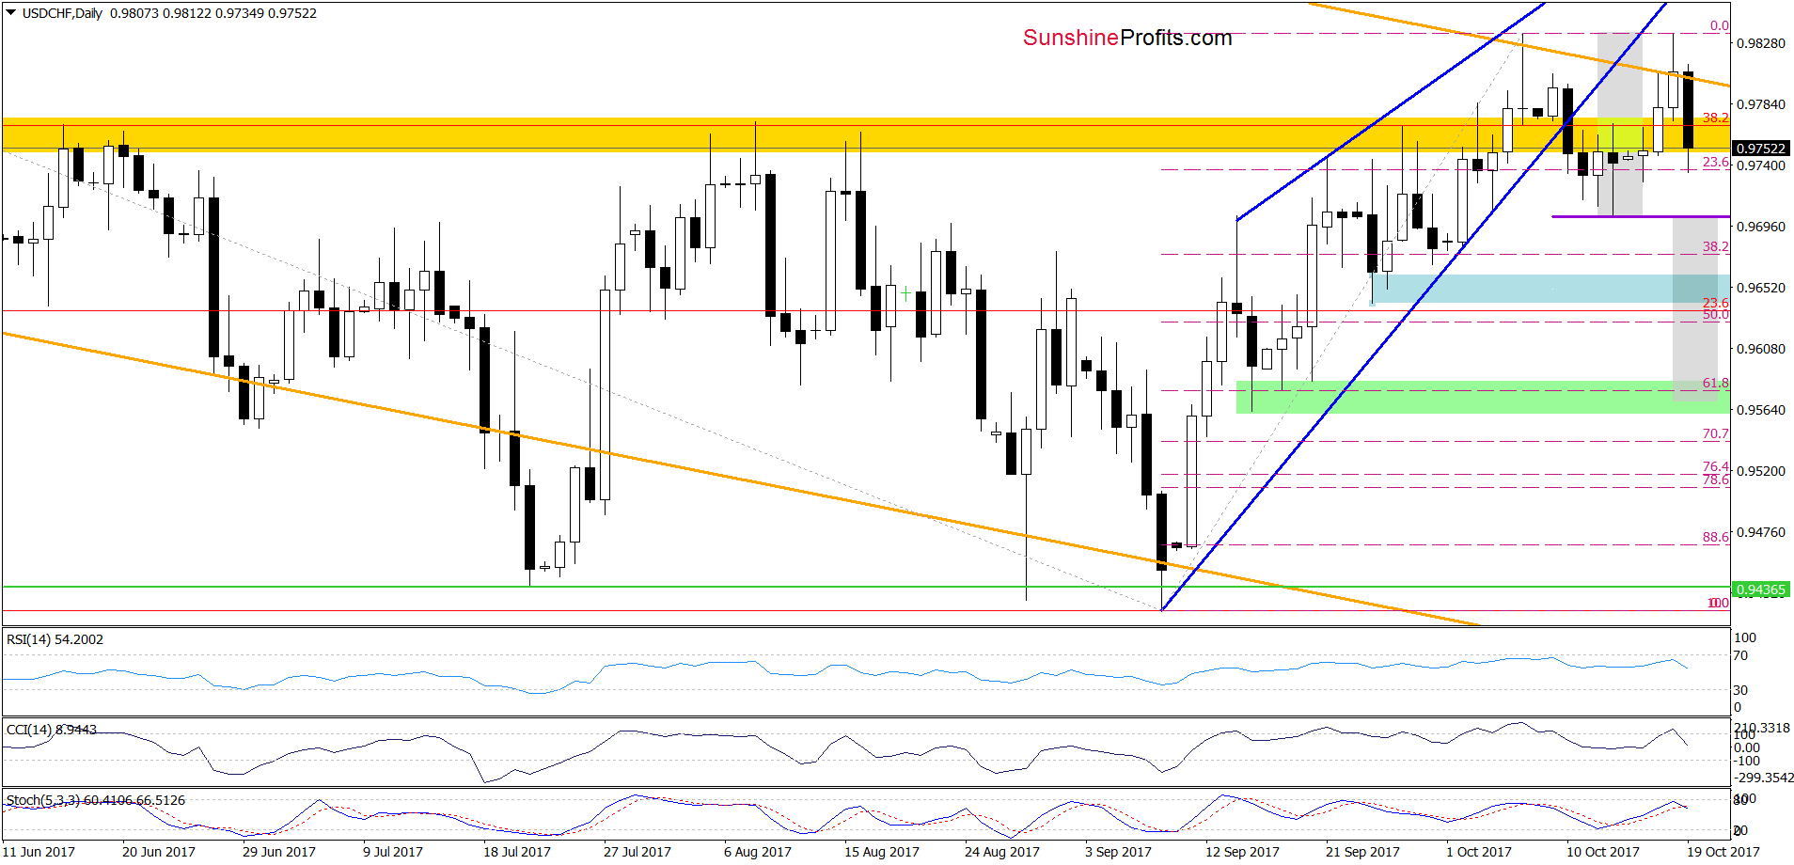1794x865 pixels.
Task: Click the 3 Sep 2017 date label
Action: (1118, 852)
